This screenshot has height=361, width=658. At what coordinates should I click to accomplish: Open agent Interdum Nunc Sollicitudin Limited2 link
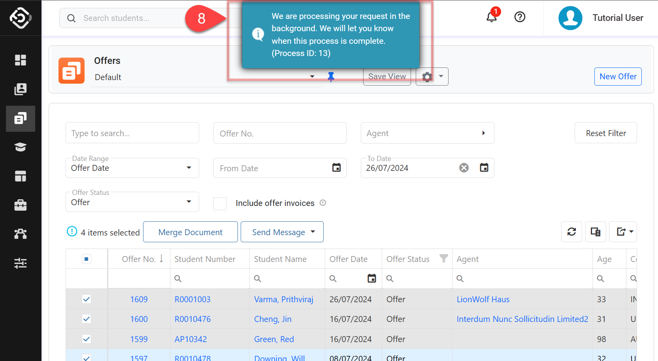click(522, 319)
